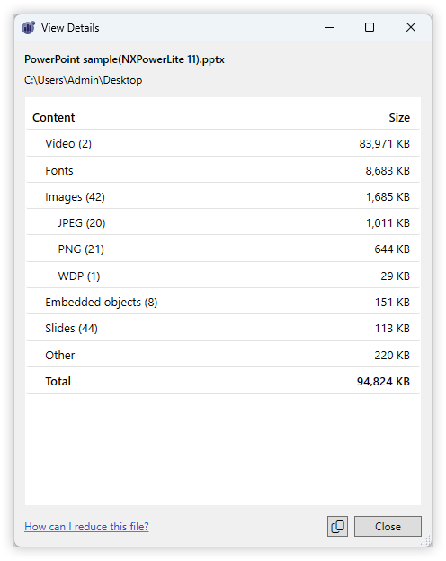Select the Other row

tap(223, 355)
